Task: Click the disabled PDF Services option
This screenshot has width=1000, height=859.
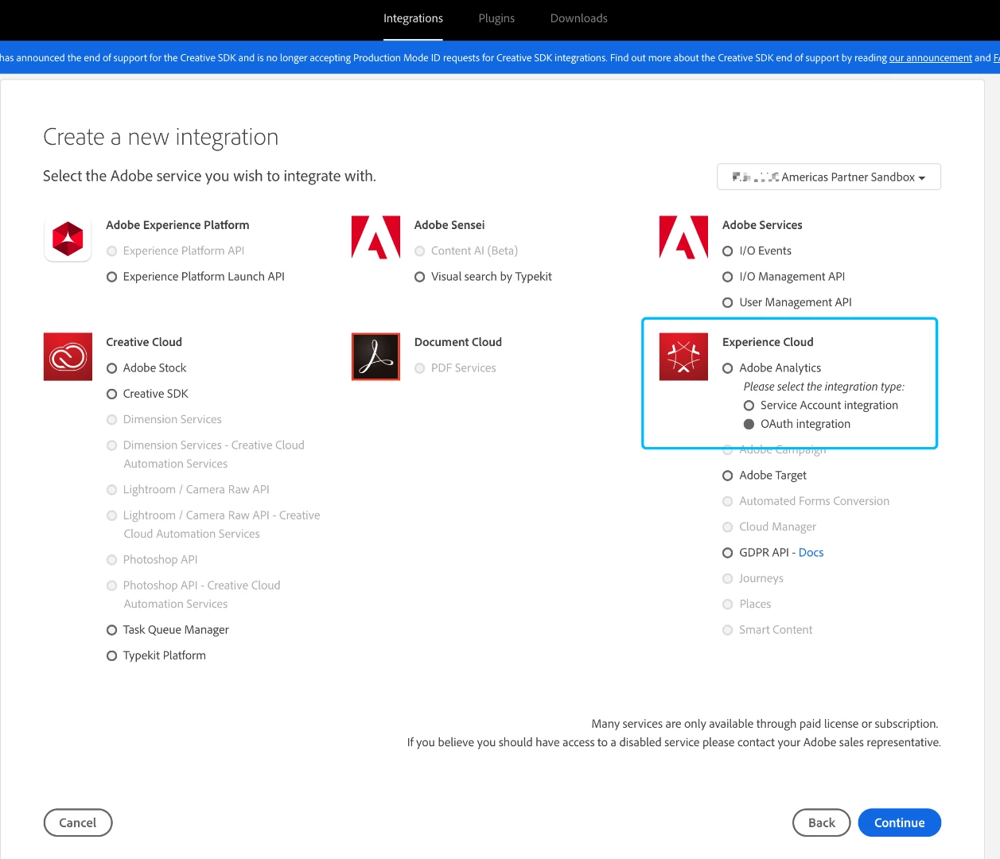Action: coord(420,368)
